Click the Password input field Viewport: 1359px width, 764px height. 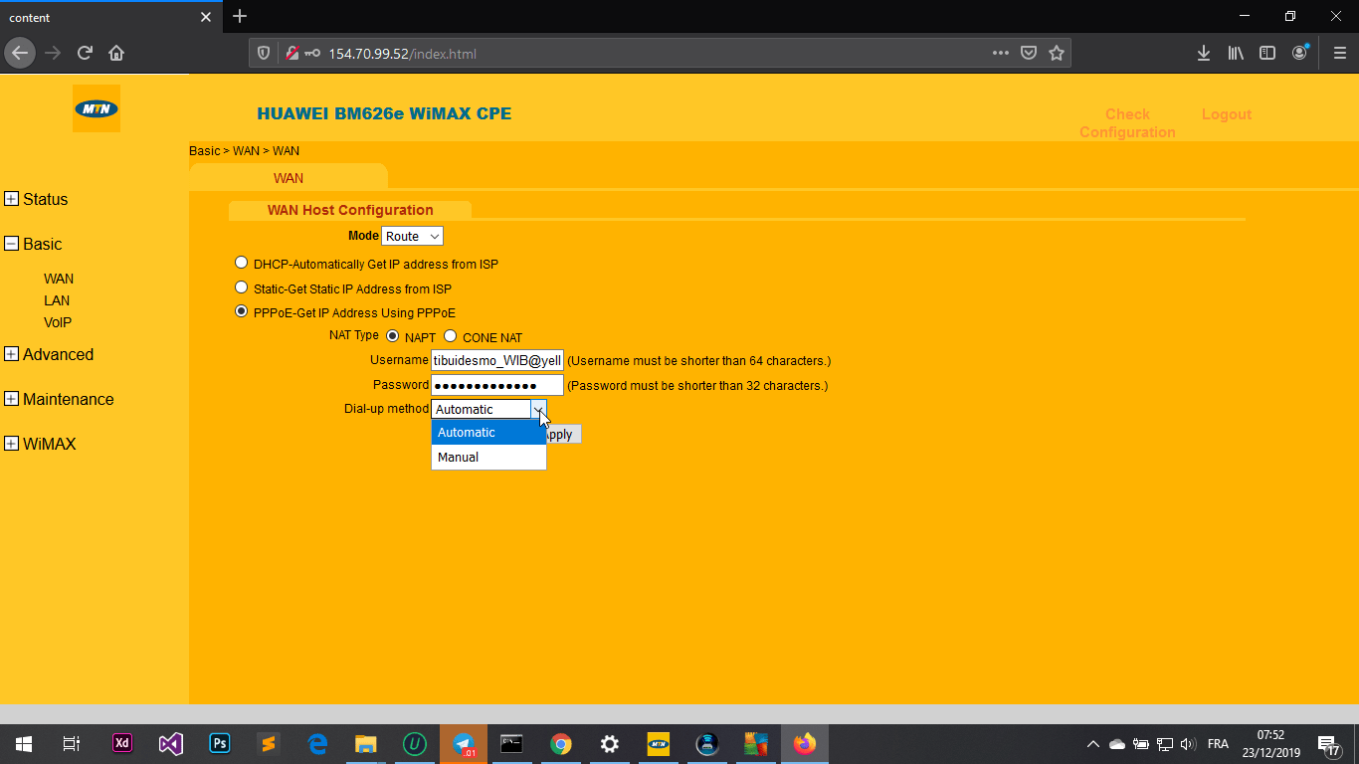click(x=497, y=385)
